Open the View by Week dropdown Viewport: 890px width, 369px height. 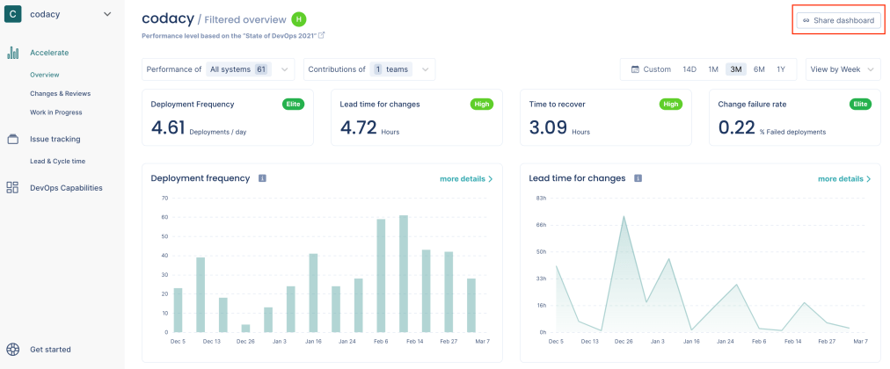pyautogui.click(x=843, y=69)
